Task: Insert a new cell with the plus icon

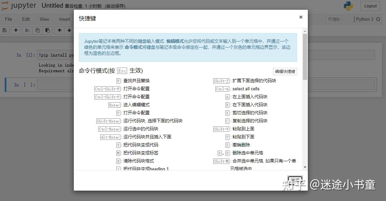Action: tap(15, 30)
